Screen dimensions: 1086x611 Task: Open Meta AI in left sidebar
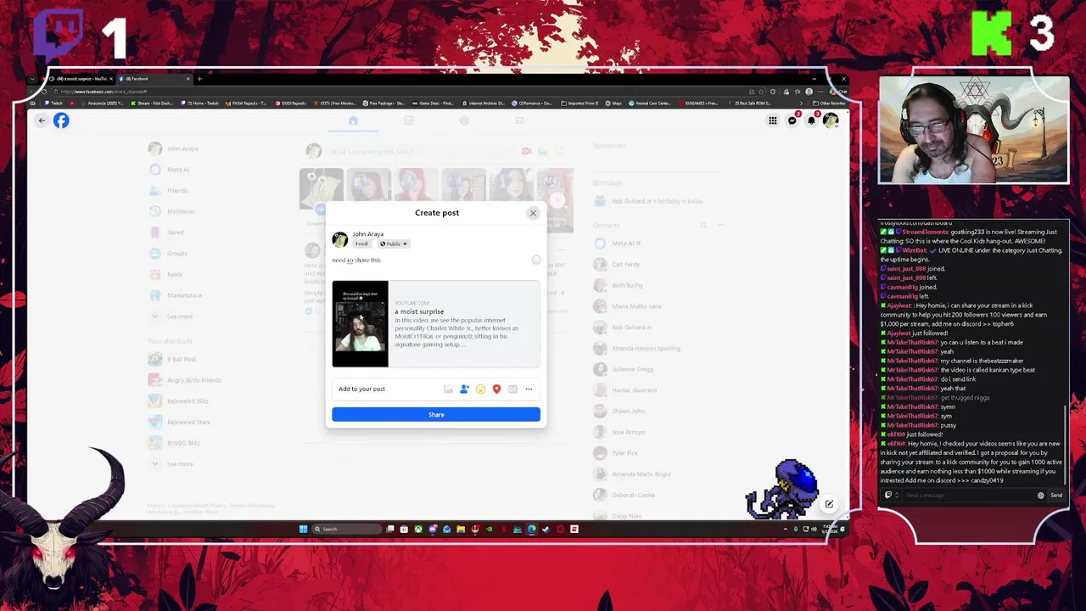coord(169,170)
